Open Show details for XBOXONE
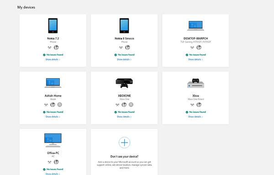This screenshot has height=175, width=274. tap(124, 117)
